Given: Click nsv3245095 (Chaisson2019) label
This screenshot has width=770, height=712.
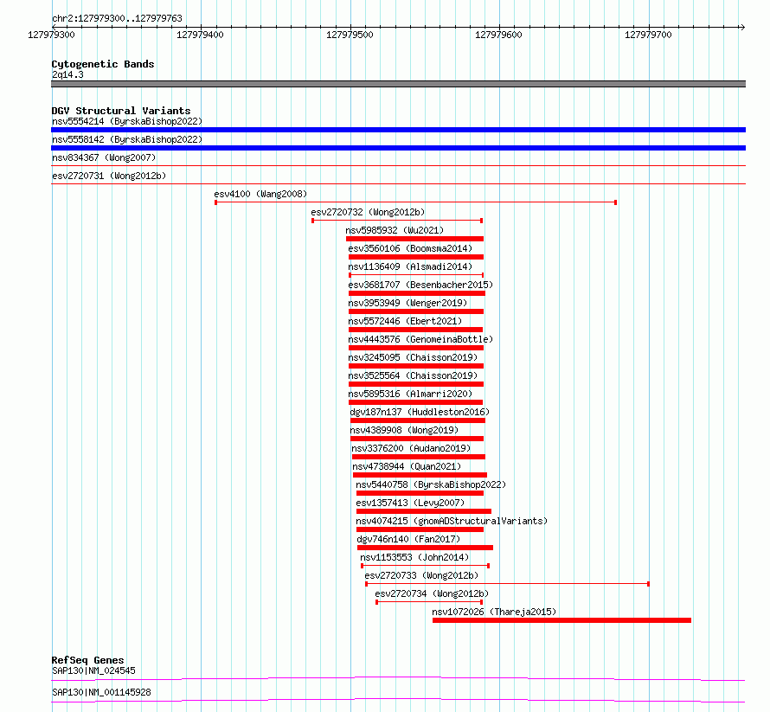Looking at the screenshot, I should [413, 357].
